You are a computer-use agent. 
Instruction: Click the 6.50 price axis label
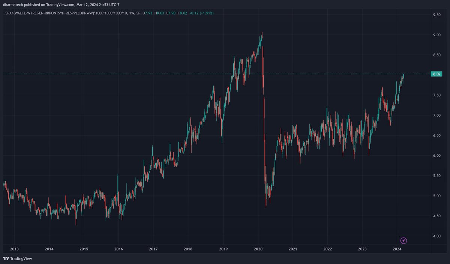pos(436,135)
